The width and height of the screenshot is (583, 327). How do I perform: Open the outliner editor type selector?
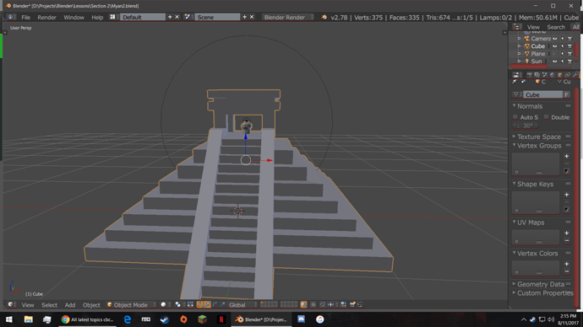517,27
